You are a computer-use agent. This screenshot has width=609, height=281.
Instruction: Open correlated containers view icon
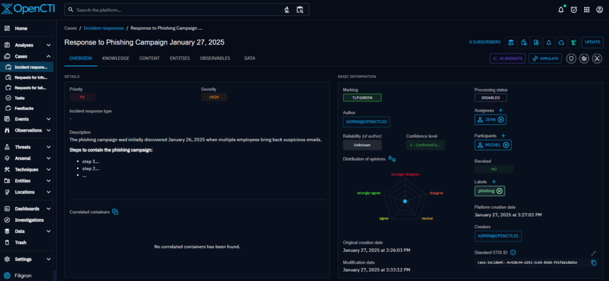coord(115,212)
